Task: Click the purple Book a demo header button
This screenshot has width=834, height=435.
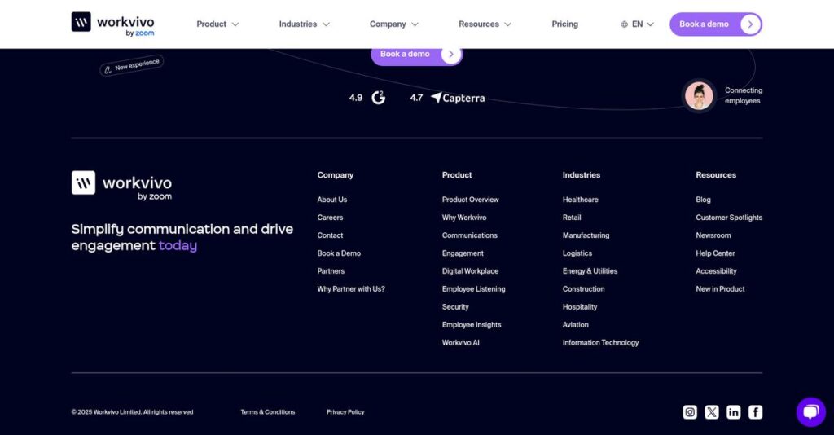Action: [x=716, y=24]
